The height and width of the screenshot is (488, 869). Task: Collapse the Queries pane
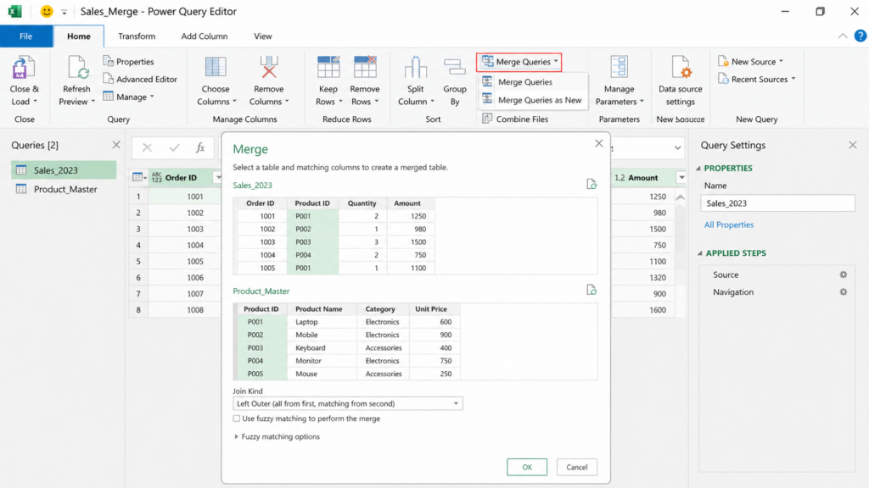pos(115,145)
